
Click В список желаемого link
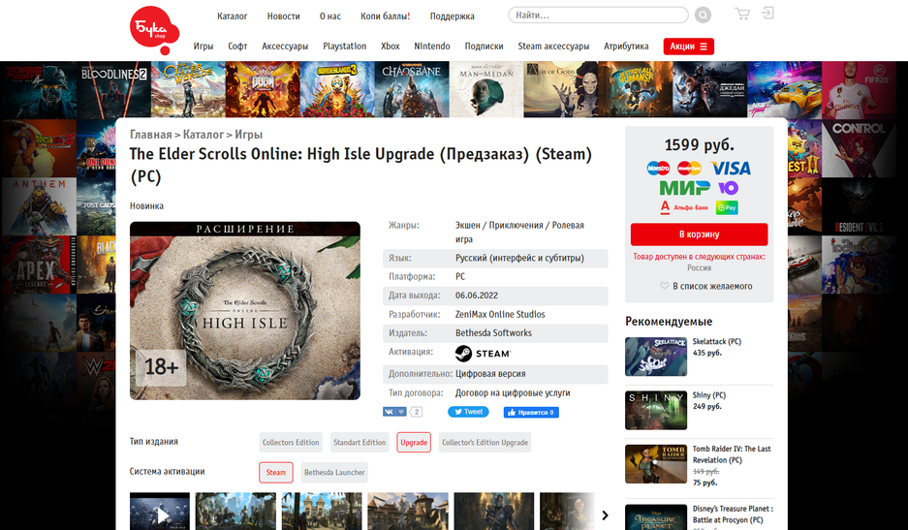pyautogui.click(x=712, y=286)
